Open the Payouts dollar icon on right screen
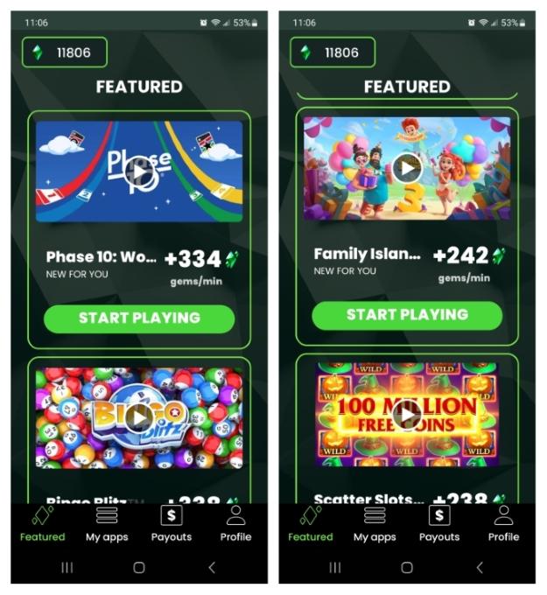 click(439, 515)
